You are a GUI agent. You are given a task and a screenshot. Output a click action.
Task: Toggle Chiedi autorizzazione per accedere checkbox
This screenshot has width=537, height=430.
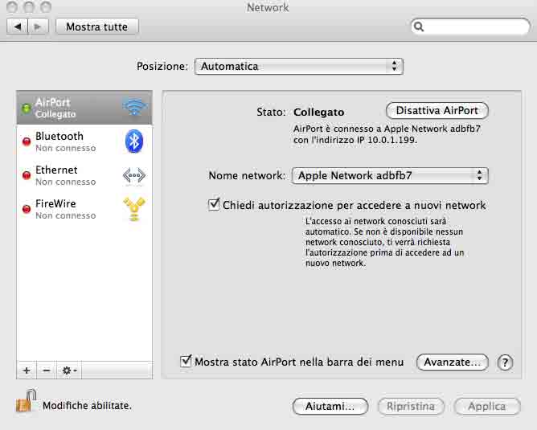coord(214,205)
